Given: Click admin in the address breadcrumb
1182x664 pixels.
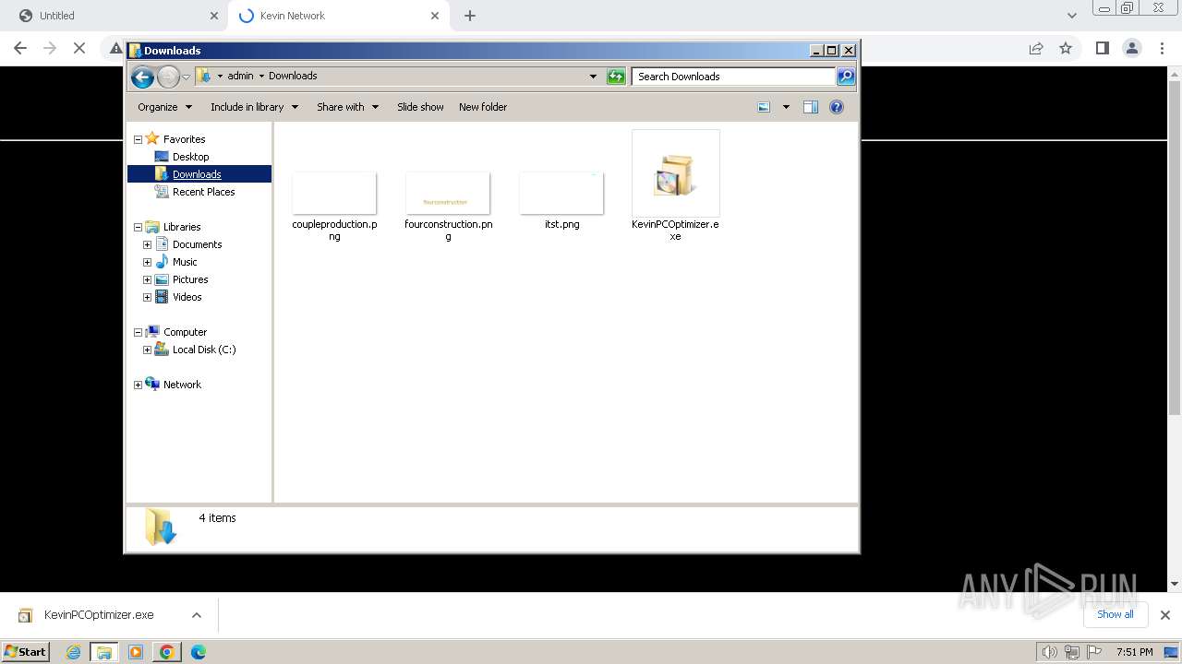Looking at the screenshot, I should pos(240,77).
